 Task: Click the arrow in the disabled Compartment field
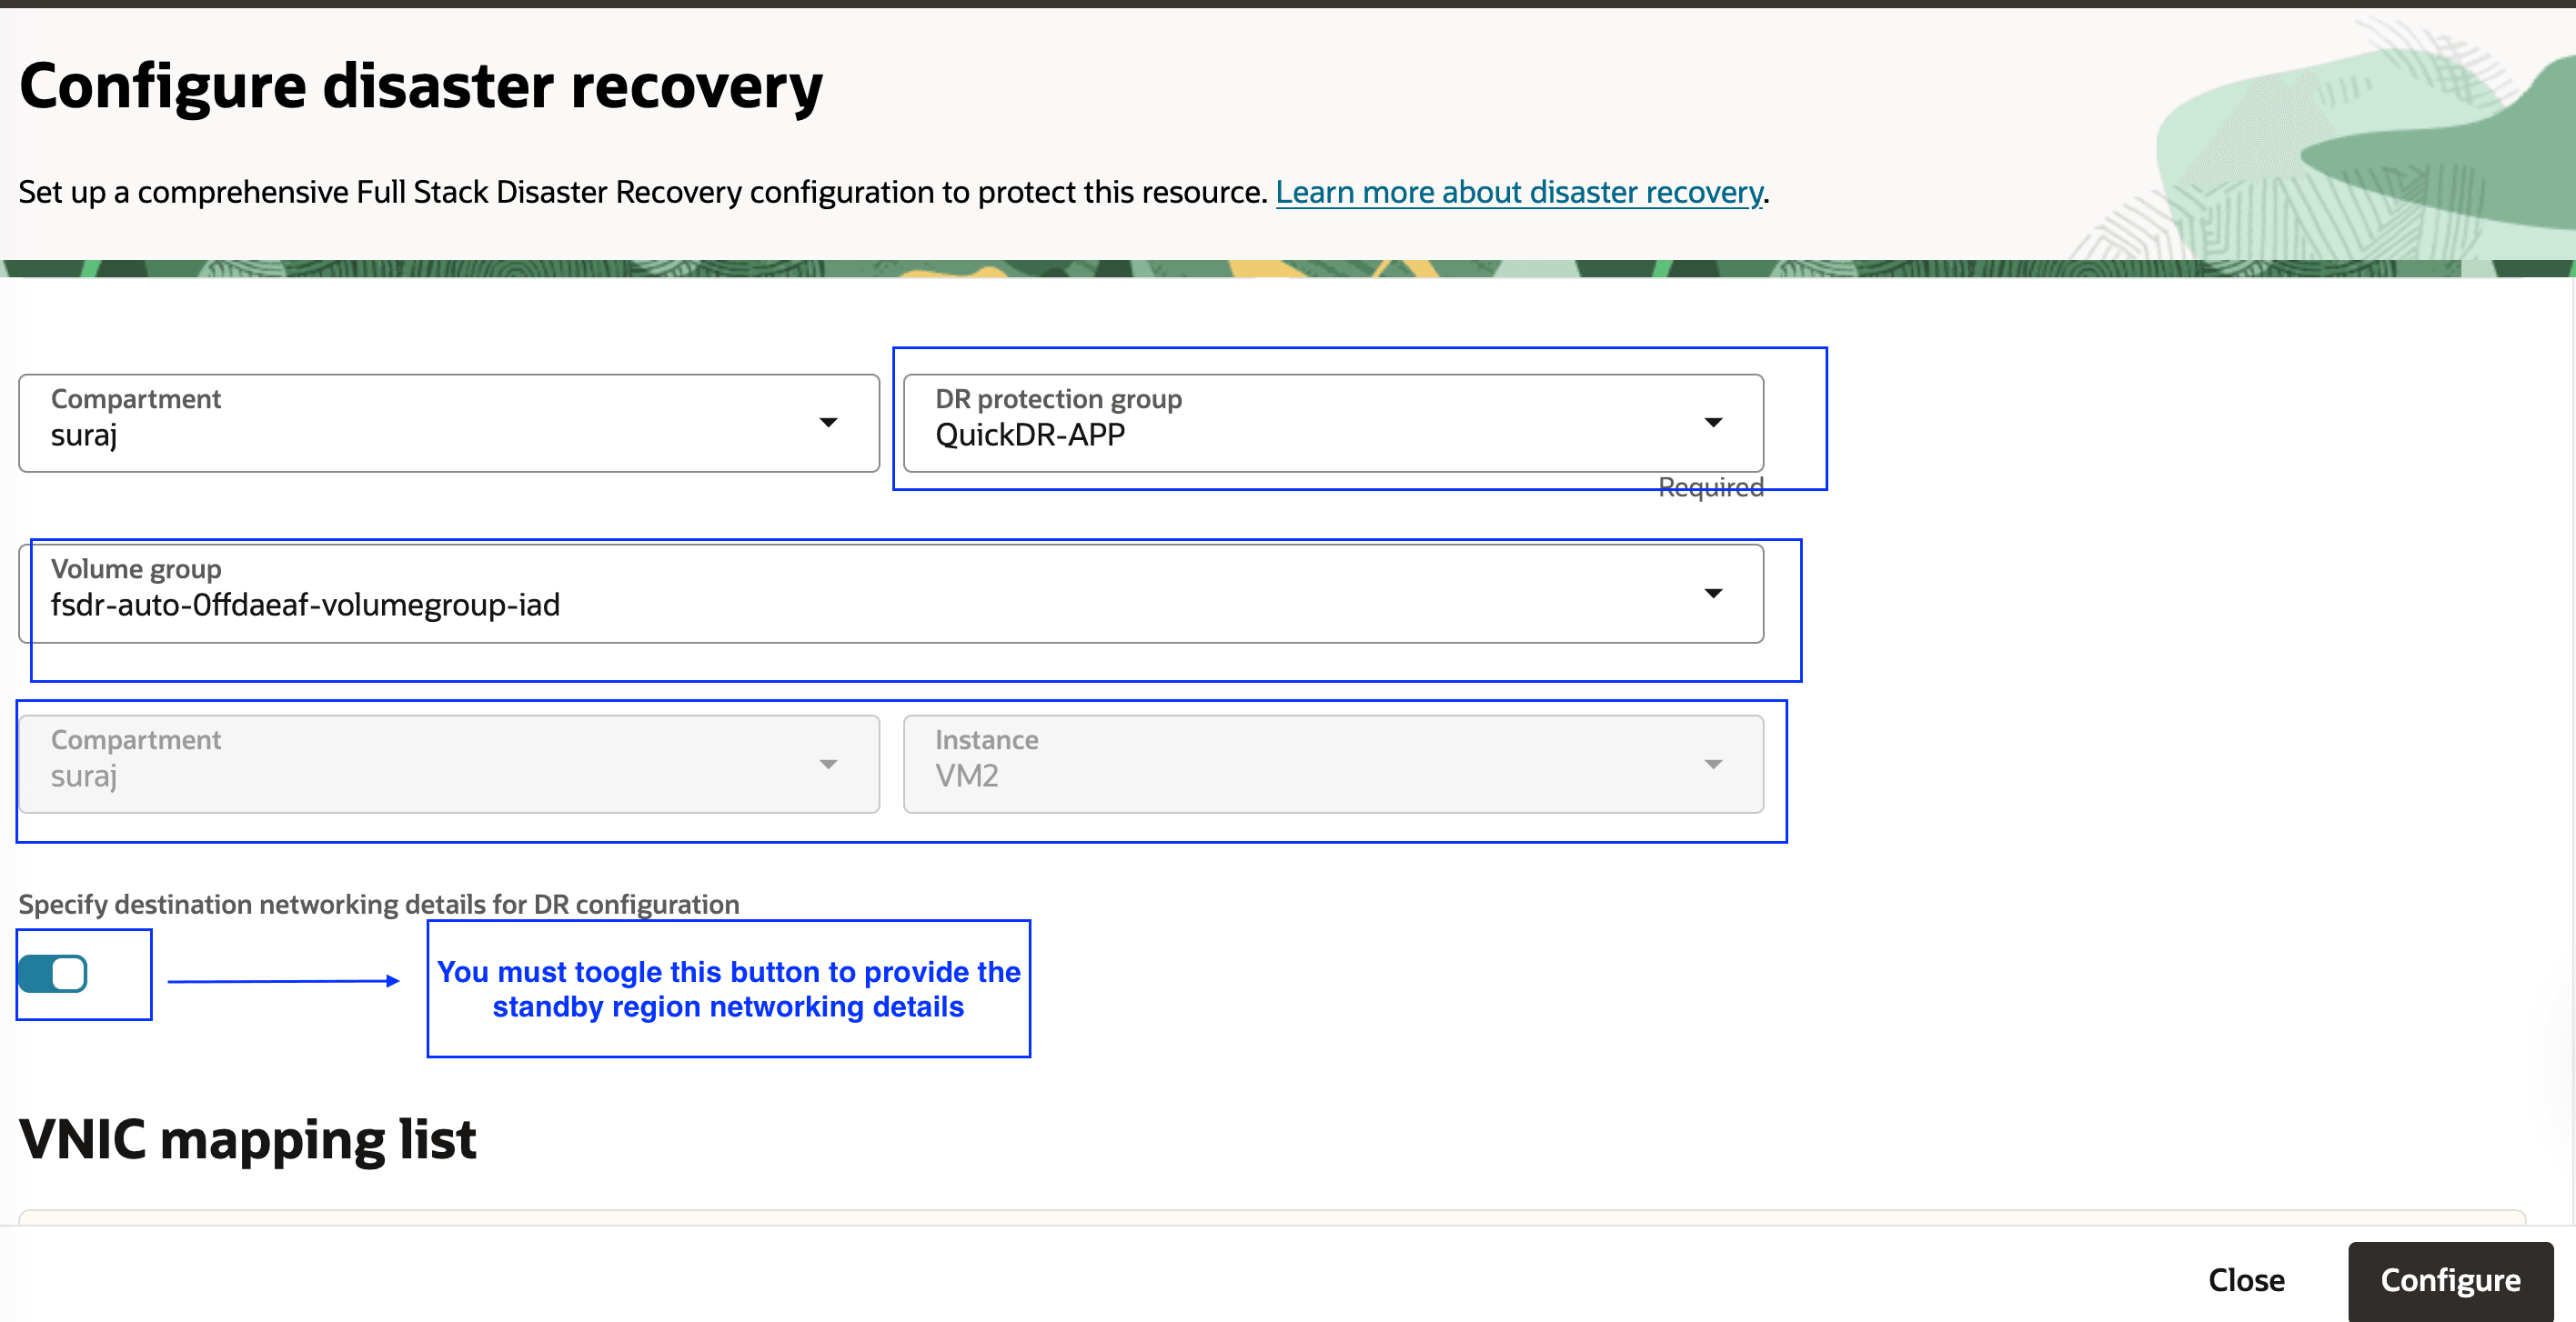pyautogui.click(x=828, y=765)
